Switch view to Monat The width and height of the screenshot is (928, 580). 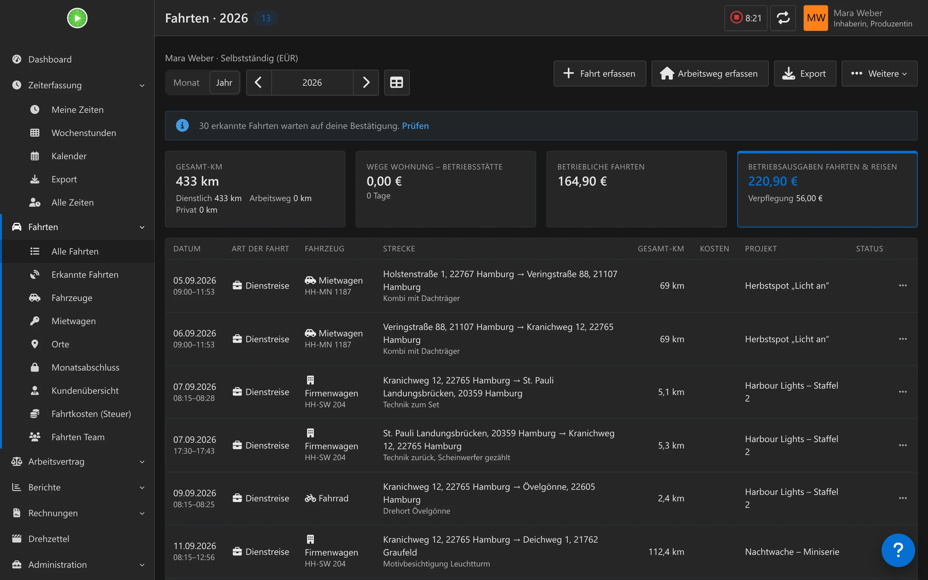pyautogui.click(x=186, y=82)
